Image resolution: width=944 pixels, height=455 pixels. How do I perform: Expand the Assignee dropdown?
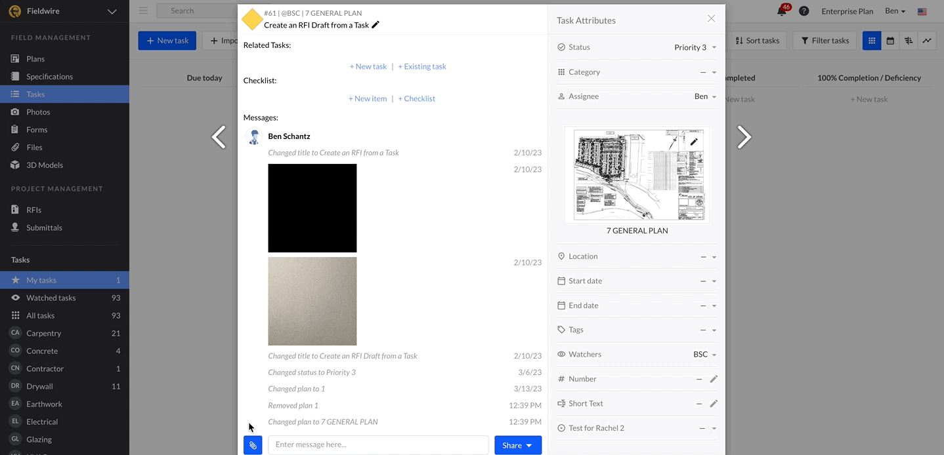705,96
